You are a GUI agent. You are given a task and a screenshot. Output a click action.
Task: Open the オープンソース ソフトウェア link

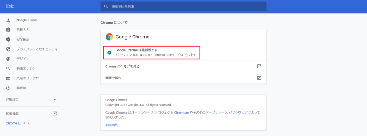[x=227, y=112]
